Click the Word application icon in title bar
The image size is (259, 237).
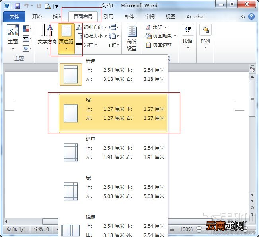coord(7,6)
